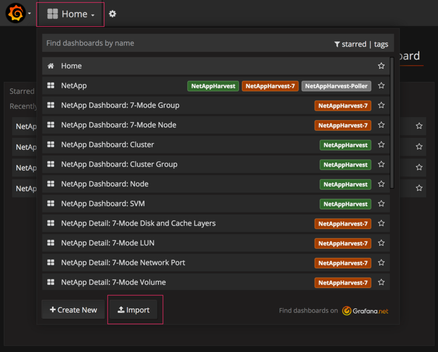Star the Home dashboard
Image resolution: width=438 pixels, height=352 pixels.
381,66
